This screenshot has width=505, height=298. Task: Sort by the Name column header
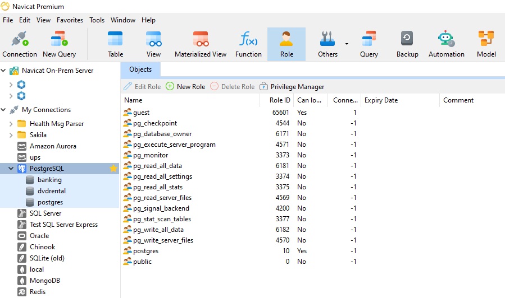coord(190,100)
